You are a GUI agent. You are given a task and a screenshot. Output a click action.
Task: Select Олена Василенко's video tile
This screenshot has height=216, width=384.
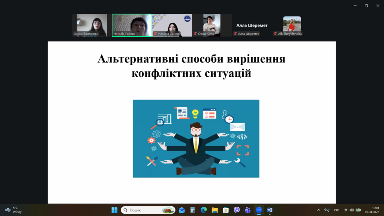pos(92,25)
